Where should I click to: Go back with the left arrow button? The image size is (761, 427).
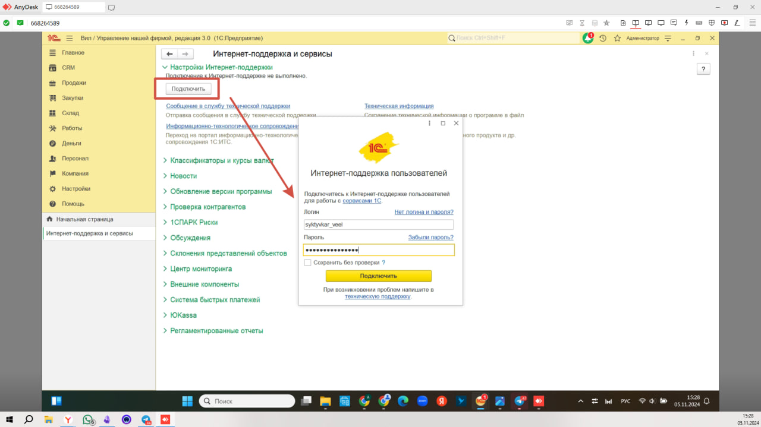click(x=170, y=54)
